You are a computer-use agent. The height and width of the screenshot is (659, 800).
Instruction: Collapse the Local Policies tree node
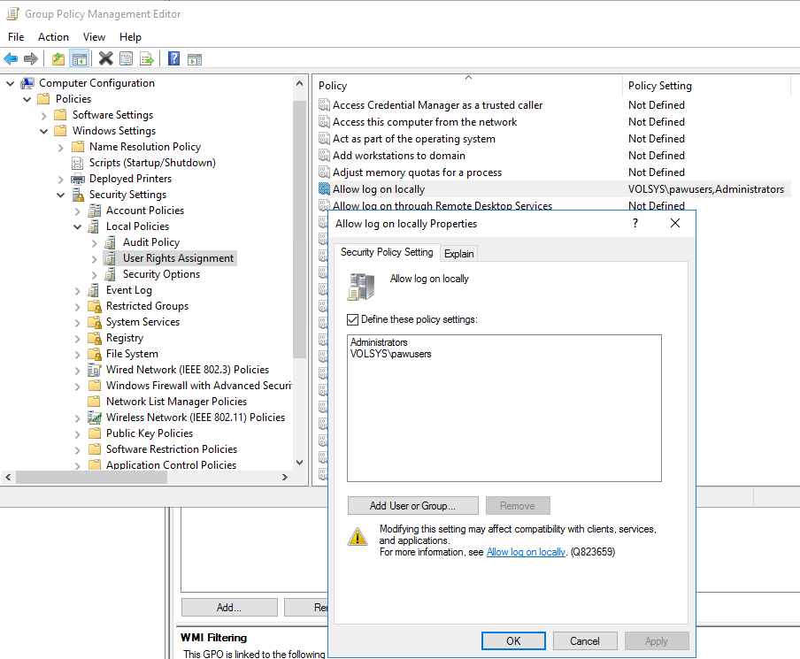78,226
